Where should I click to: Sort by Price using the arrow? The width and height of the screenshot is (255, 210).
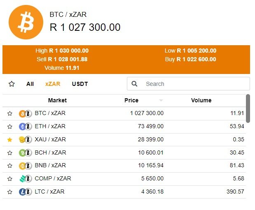[x=161, y=101]
